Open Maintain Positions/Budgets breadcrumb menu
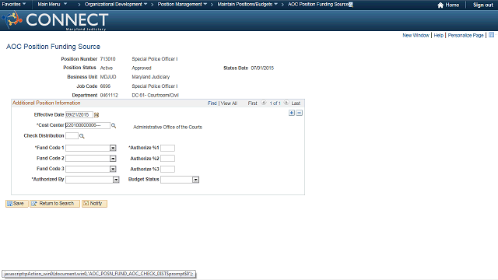The image size is (498, 280). [x=247, y=5]
